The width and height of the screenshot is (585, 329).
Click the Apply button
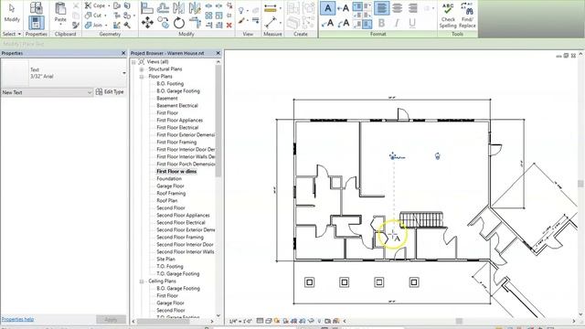coord(111,320)
